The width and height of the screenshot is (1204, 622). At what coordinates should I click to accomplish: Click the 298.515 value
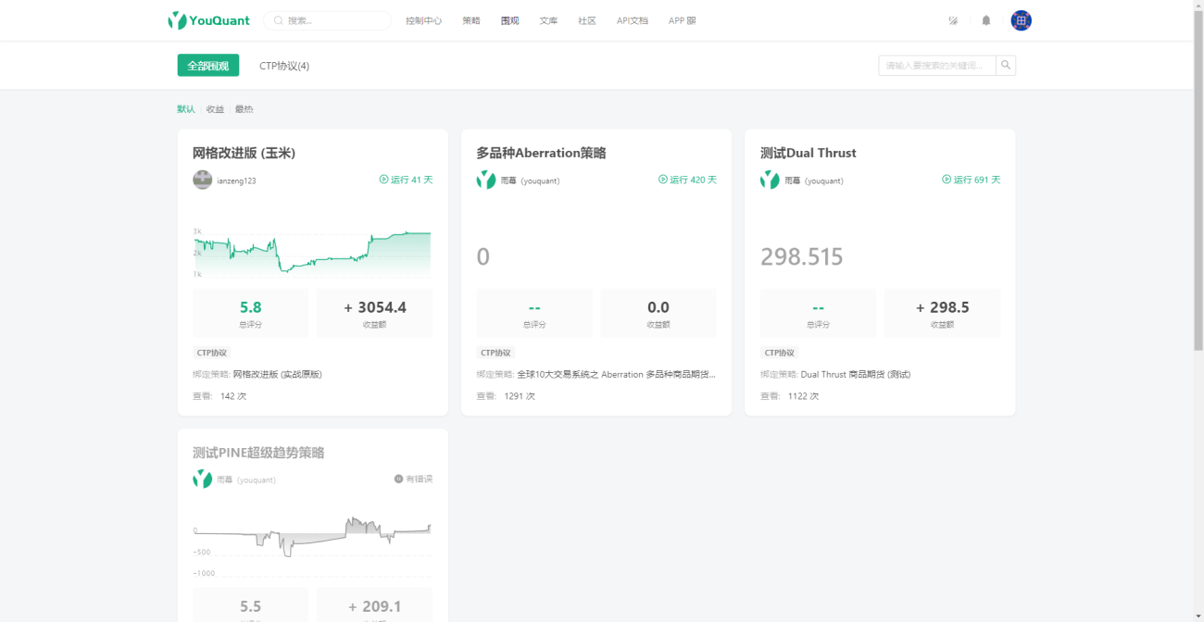802,256
